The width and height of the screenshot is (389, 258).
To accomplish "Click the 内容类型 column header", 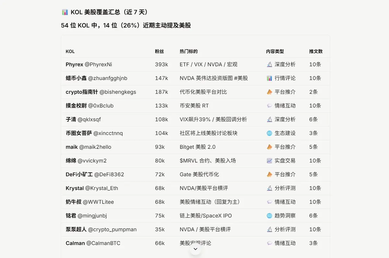I will (x=275, y=51).
